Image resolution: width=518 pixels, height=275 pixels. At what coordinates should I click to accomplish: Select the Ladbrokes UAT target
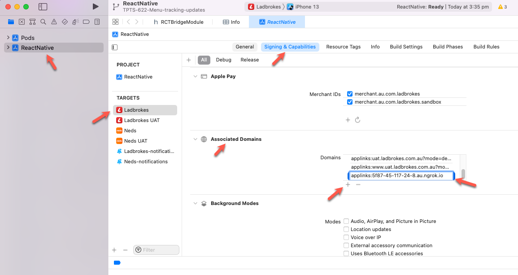[145, 120]
